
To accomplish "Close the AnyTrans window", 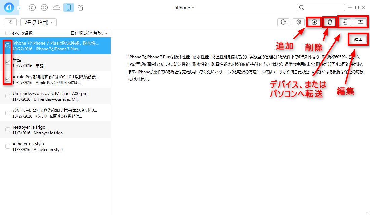I will coord(364,8).
